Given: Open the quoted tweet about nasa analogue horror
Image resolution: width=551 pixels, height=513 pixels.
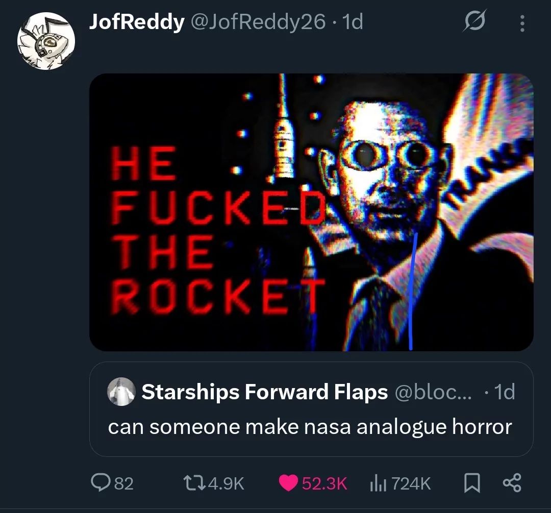Looking at the screenshot, I should [311, 409].
